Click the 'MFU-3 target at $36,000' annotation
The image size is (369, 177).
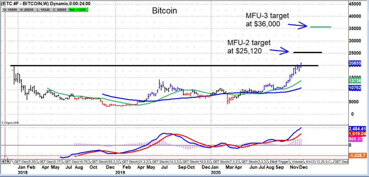coord(267,20)
